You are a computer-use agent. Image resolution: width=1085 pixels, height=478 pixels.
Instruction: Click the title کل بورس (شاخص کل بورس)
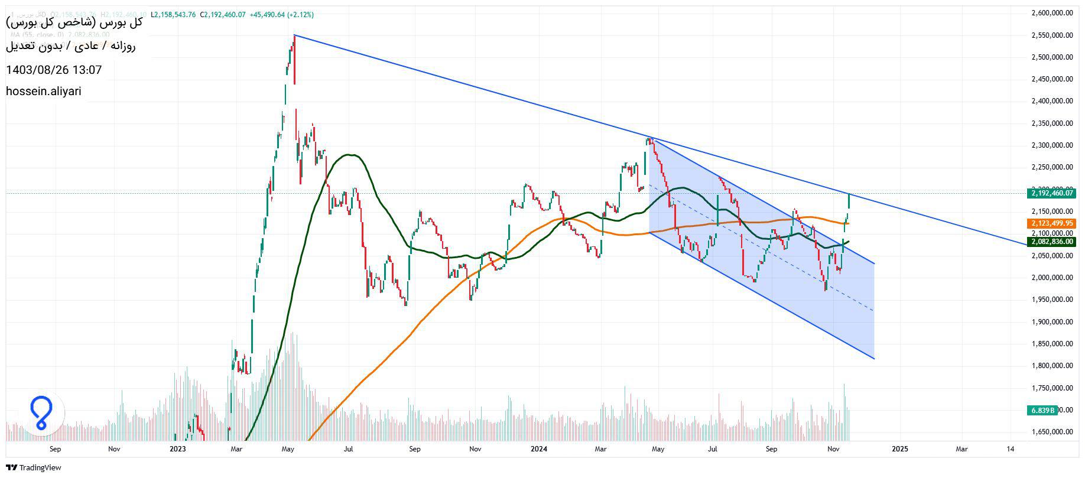(x=74, y=24)
